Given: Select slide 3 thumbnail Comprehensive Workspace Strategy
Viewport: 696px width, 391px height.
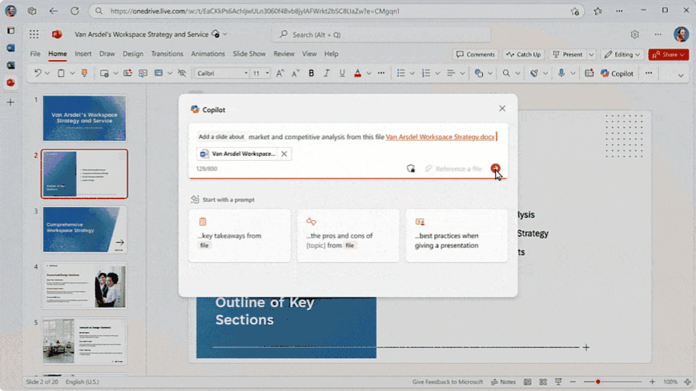Looking at the screenshot, I should tap(84, 230).
